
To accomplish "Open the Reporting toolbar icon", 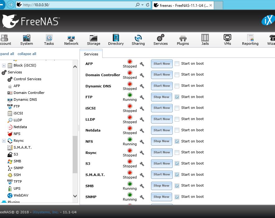I will point(250,40).
